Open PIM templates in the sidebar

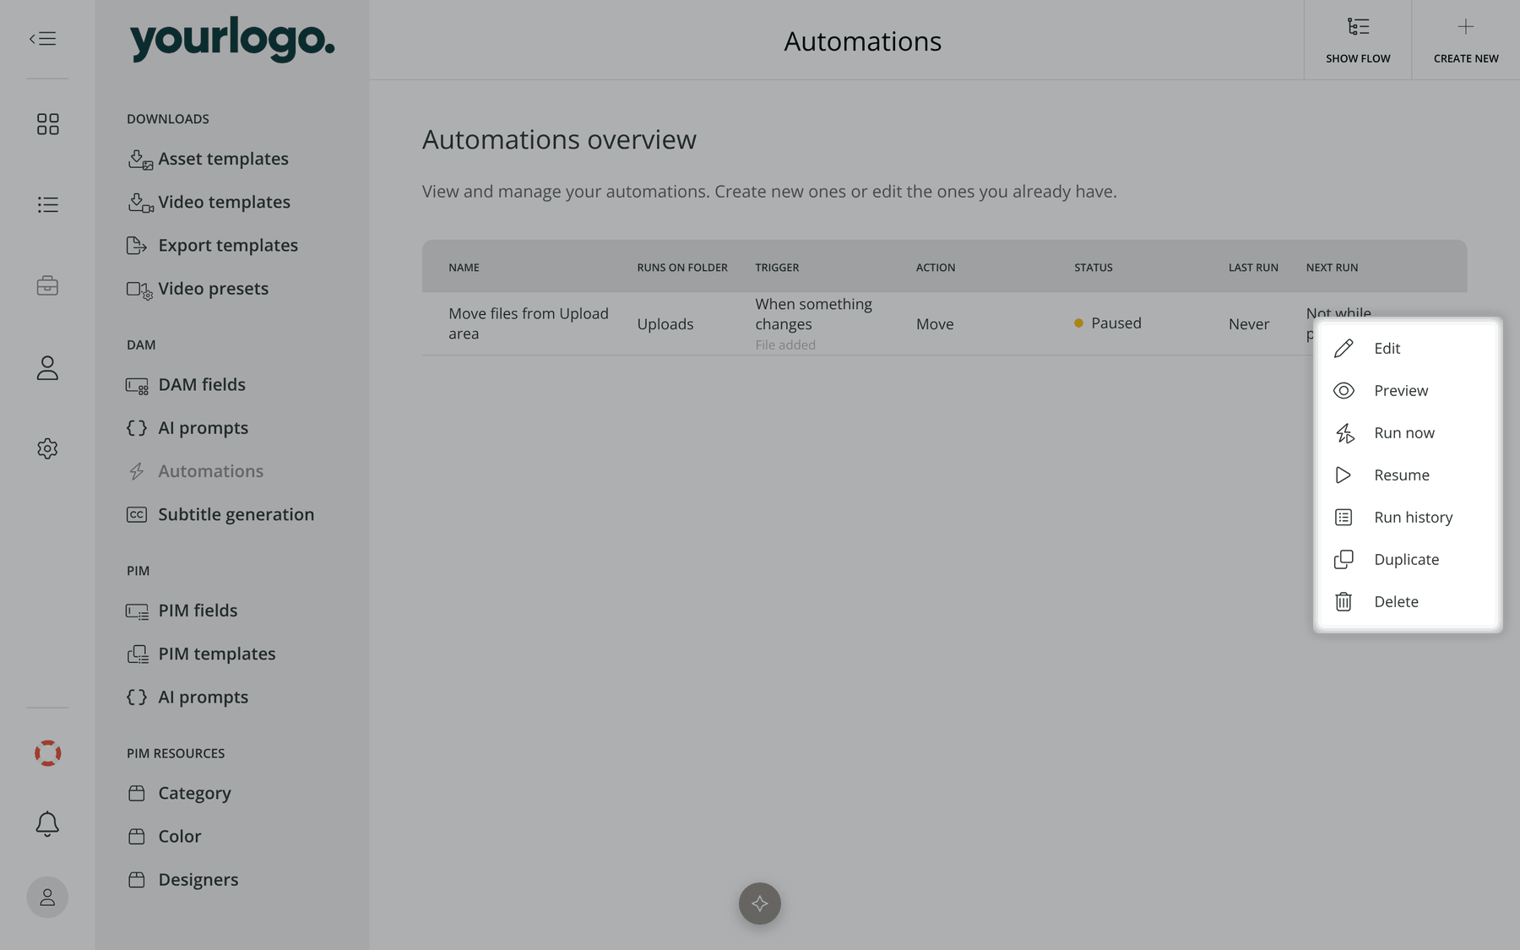click(x=201, y=654)
